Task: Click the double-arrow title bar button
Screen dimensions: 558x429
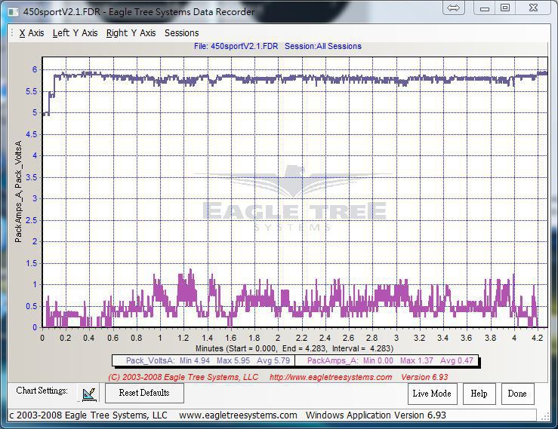Action: click(x=454, y=8)
